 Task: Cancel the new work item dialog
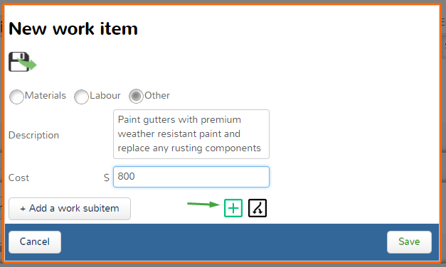[x=35, y=242]
